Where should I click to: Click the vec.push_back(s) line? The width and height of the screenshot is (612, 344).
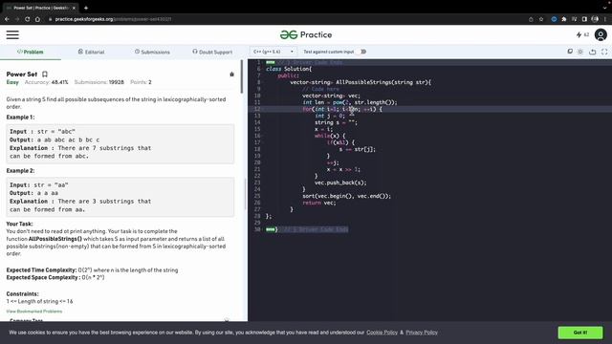pos(340,183)
